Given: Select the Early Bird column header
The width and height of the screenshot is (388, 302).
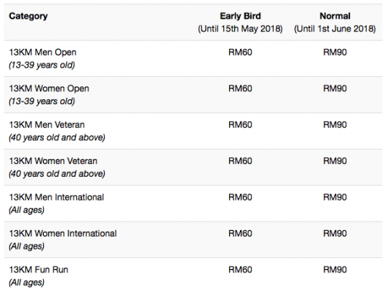Looking at the screenshot, I should click(240, 16).
